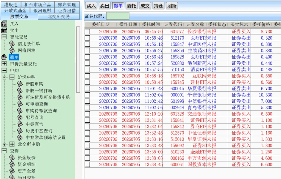Click the icon beside 中签查询
This screenshot has height=179, width=281.
coord(20,124)
